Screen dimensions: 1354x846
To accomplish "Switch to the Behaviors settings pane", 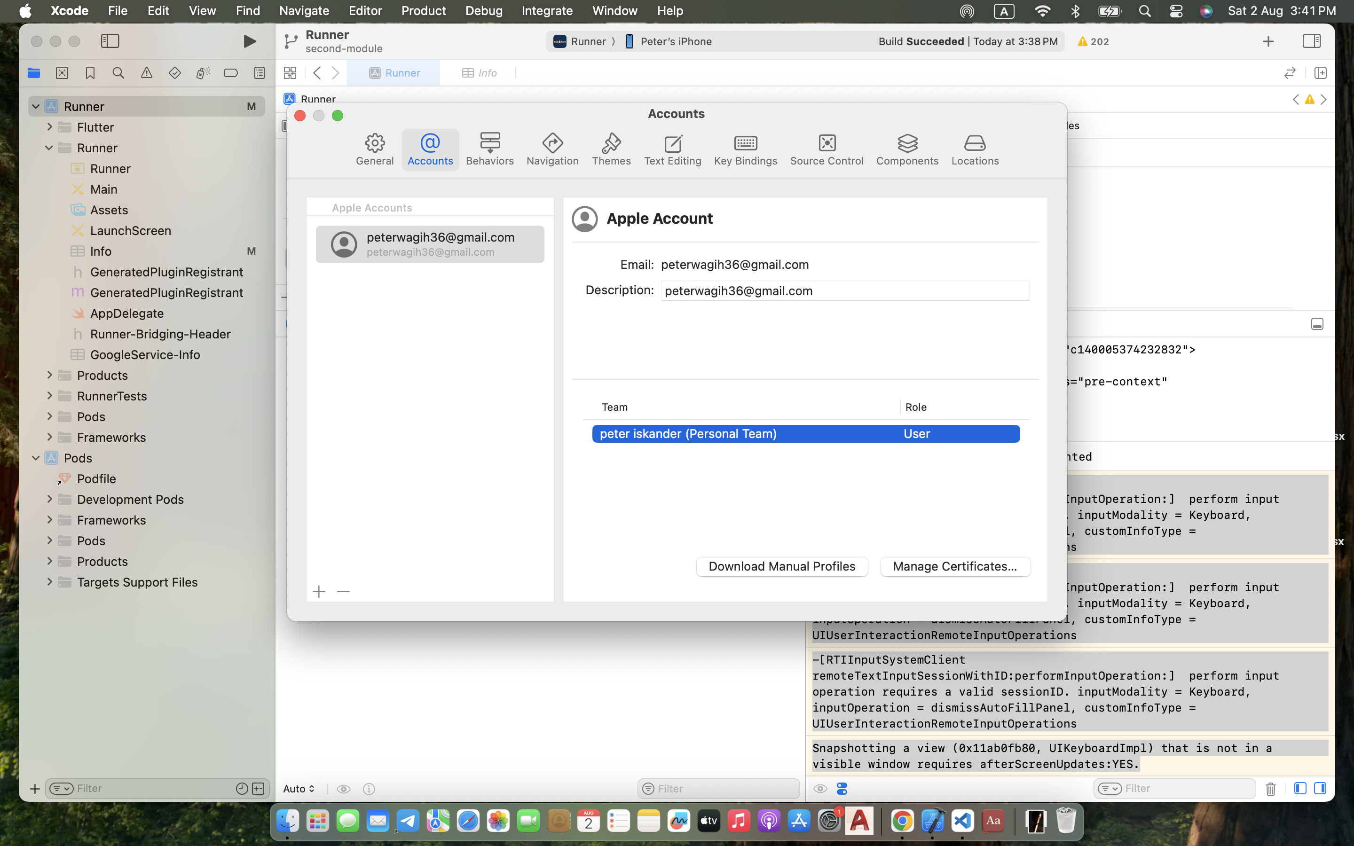I will (x=489, y=149).
